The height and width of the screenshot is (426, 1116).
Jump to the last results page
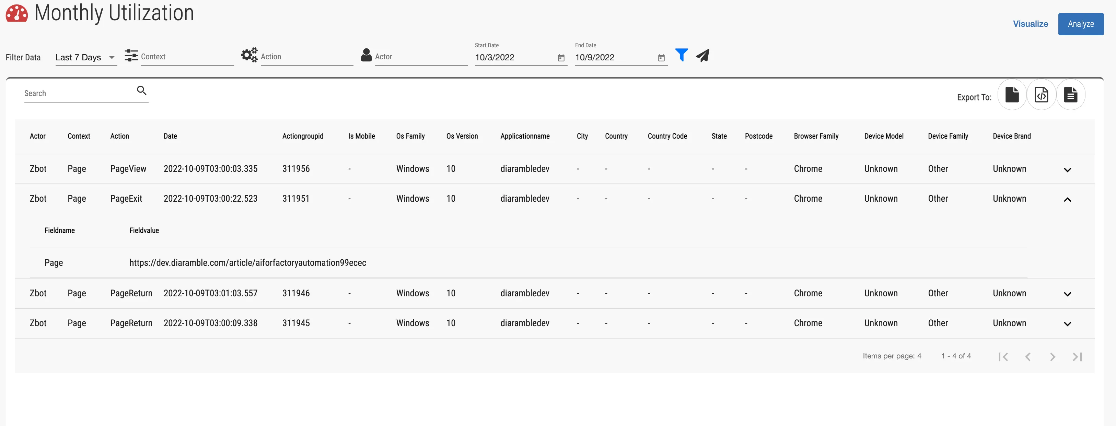point(1077,357)
